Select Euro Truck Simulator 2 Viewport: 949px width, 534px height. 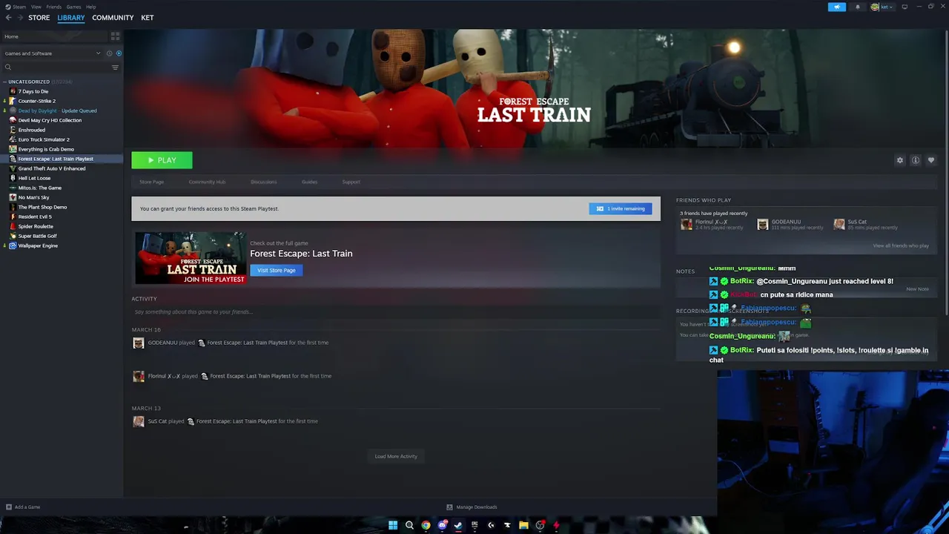click(43, 139)
